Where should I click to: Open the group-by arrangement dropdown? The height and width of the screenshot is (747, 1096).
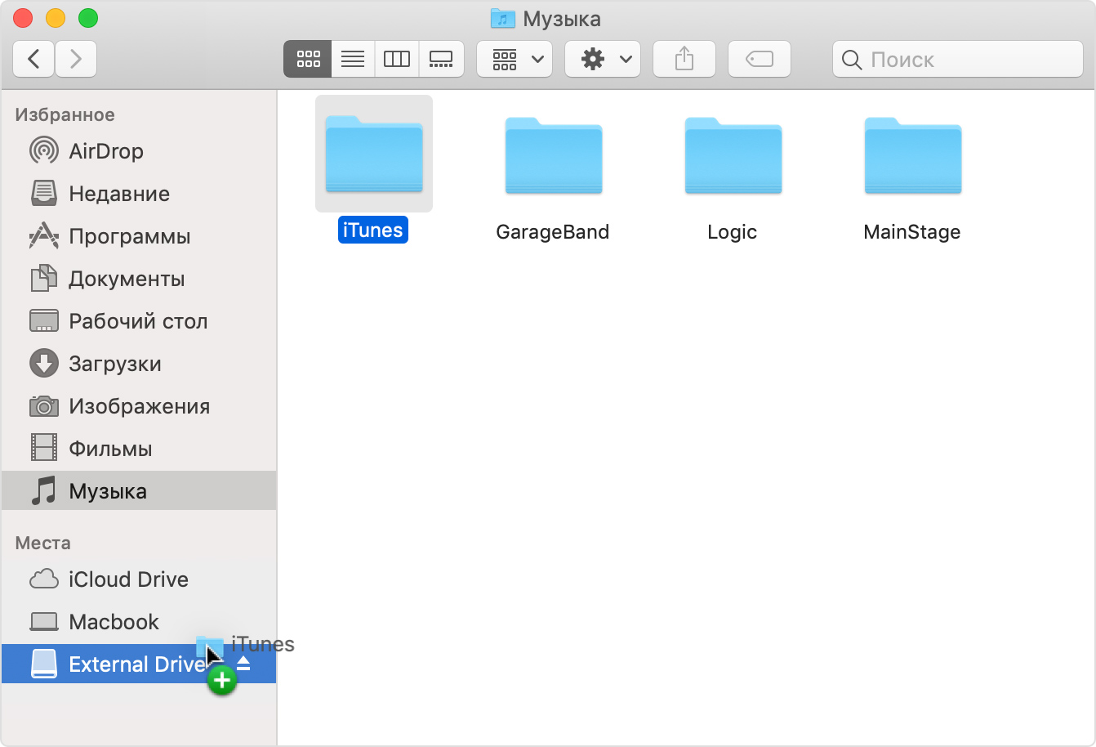(x=515, y=59)
